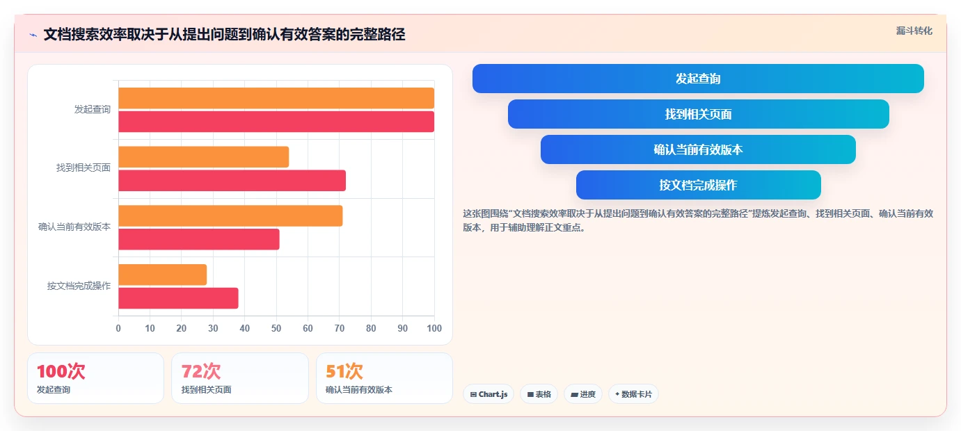The width and height of the screenshot is (961, 431).
Task: Click the orange bar for 确认当前有效版本
Action: pos(230,215)
